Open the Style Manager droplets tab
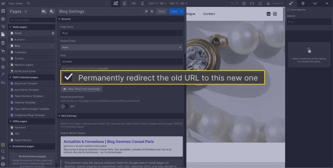 (x=315, y=3)
